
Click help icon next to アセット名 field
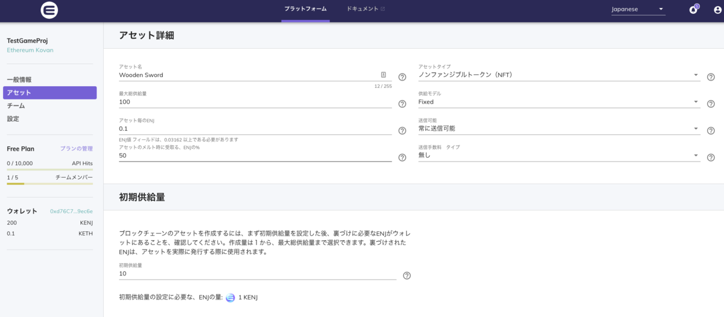click(402, 77)
